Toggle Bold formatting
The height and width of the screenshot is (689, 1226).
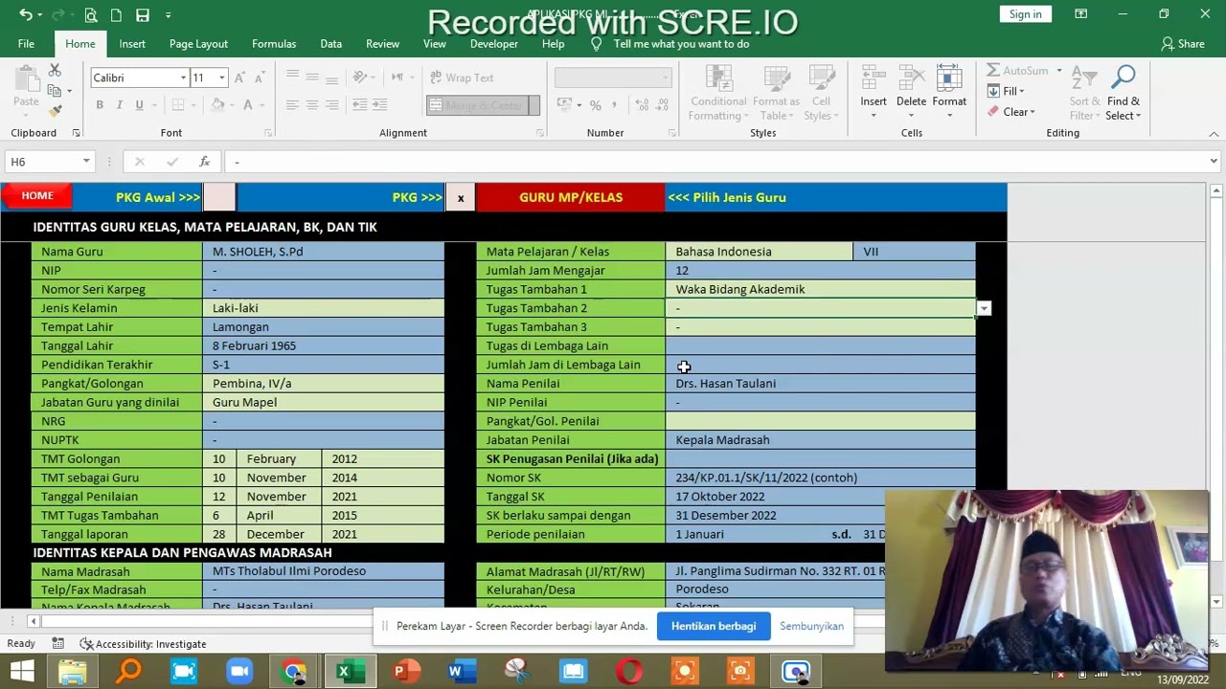coord(100,105)
